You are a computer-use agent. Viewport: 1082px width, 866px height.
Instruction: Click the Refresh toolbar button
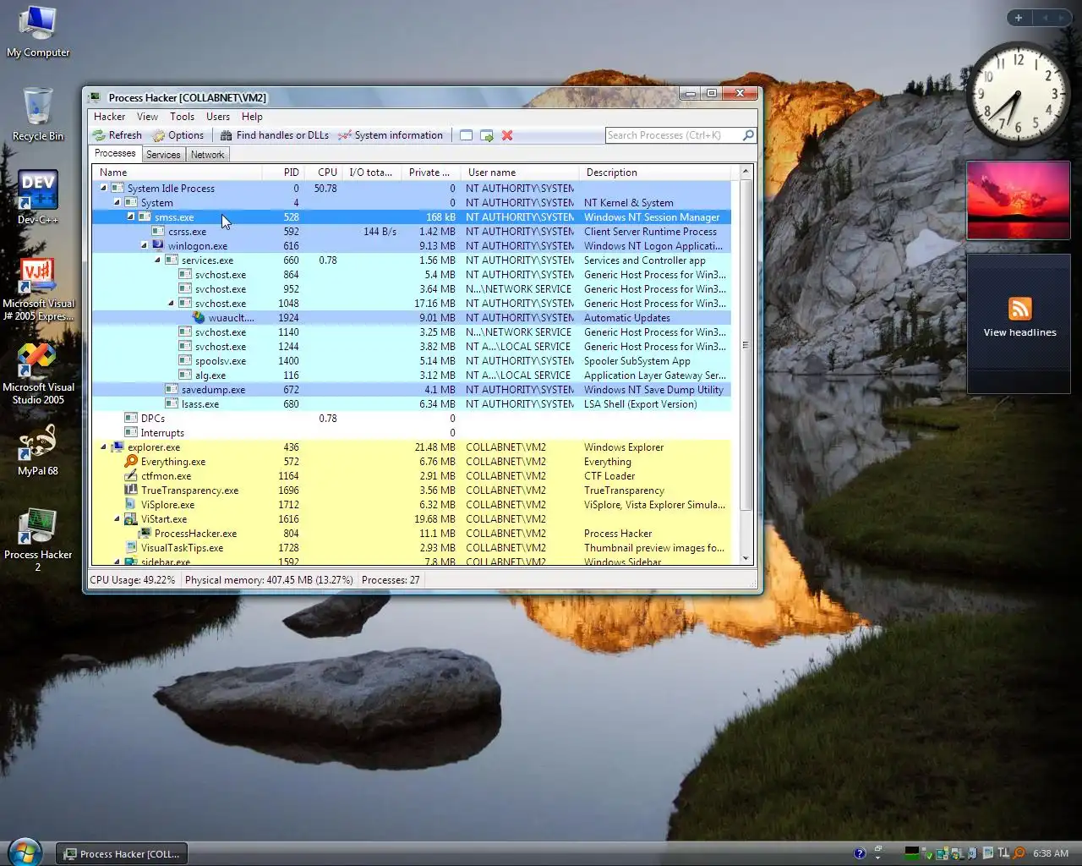(x=117, y=135)
